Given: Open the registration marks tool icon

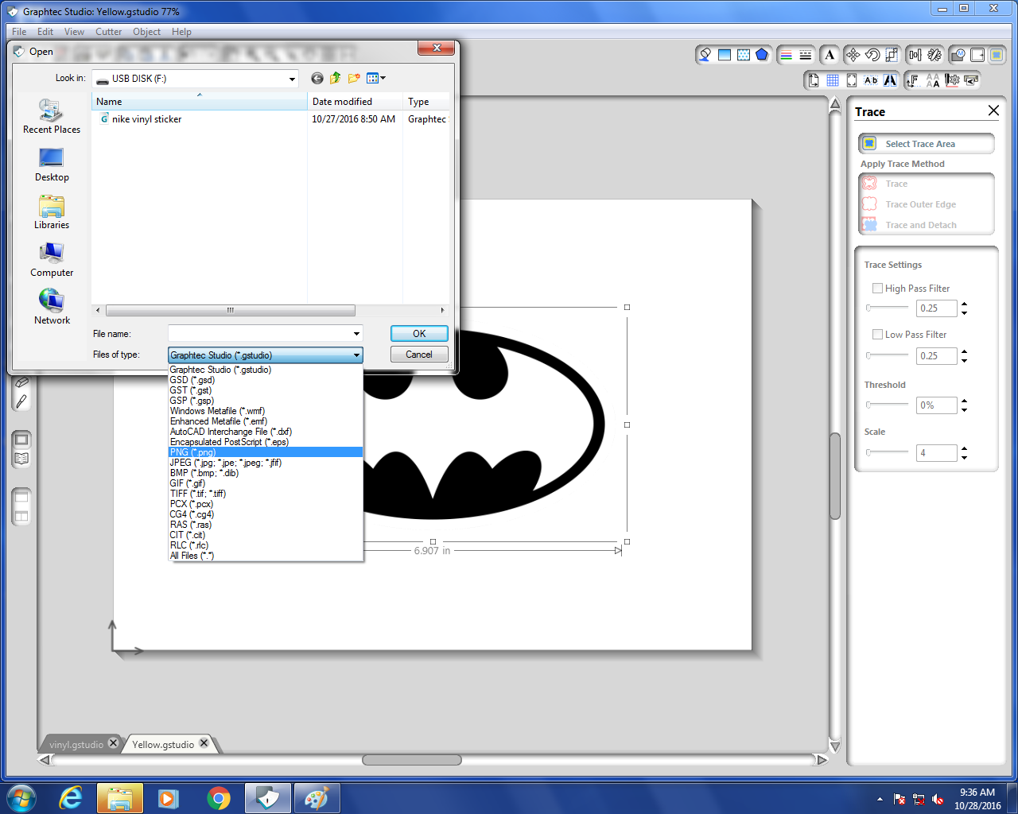Looking at the screenshot, I should pos(852,80).
